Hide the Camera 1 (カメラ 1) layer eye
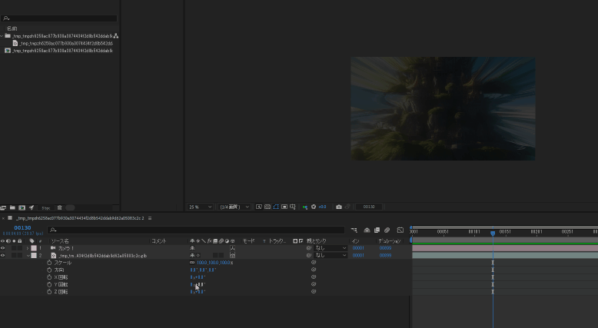 point(2,248)
